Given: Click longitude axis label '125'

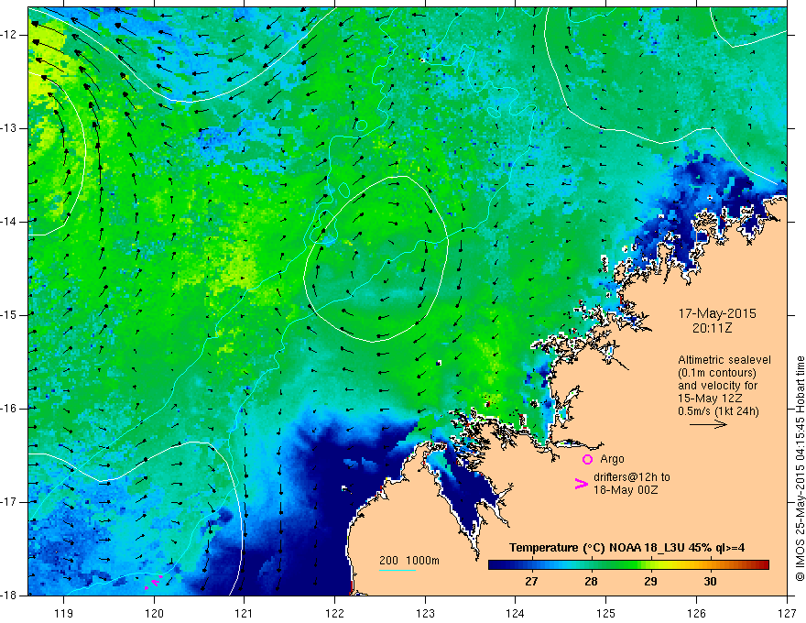Looking at the screenshot, I should click(x=606, y=613).
